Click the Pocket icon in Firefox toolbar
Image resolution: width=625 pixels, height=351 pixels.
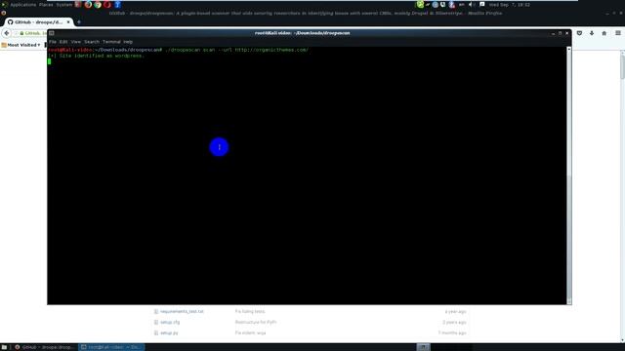click(579, 33)
